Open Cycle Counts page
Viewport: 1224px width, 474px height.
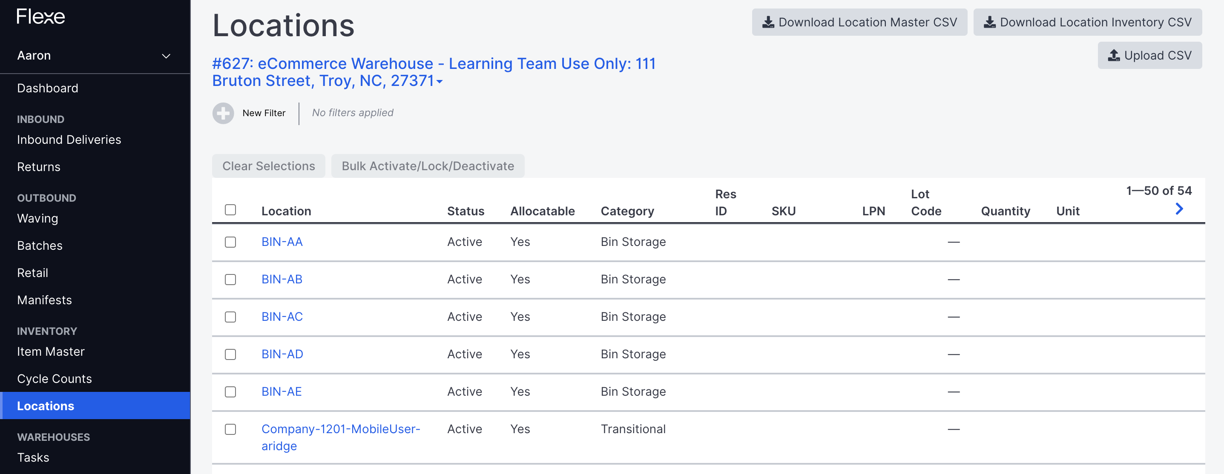click(54, 379)
